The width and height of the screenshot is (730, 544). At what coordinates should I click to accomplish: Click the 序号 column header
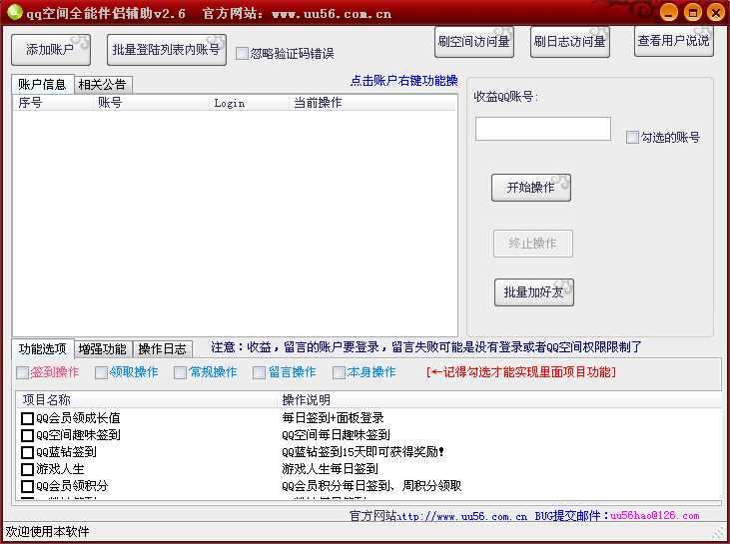pyautogui.click(x=53, y=103)
